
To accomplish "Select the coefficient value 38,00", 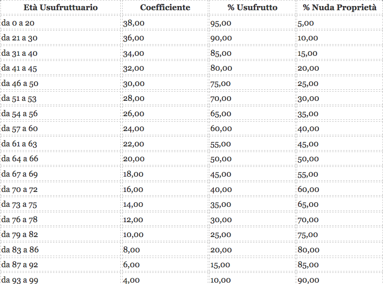I will point(133,23).
